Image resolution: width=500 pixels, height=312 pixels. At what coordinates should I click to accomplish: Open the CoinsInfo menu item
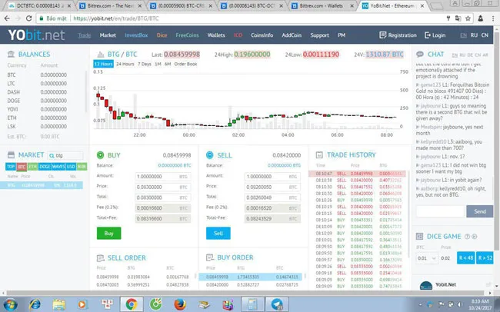click(262, 35)
